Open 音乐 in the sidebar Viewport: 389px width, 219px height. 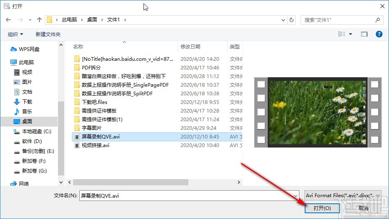[x=23, y=111]
